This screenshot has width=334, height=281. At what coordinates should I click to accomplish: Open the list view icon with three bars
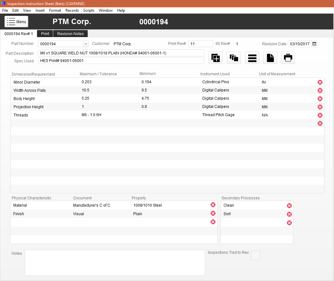[252, 58]
